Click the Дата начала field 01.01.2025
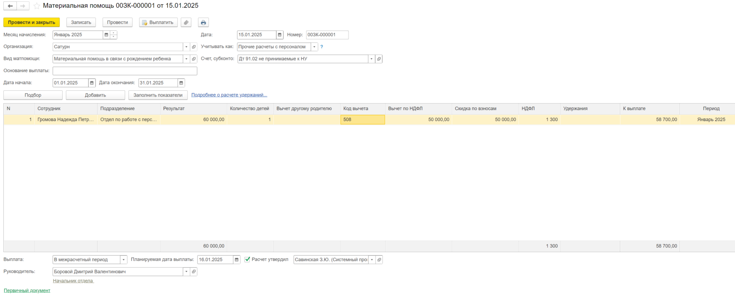Viewport: 735px width, 295px height. pos(70,83)
